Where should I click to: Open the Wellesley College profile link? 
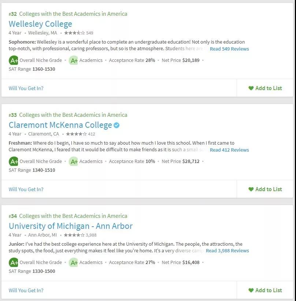click(40, 24)
